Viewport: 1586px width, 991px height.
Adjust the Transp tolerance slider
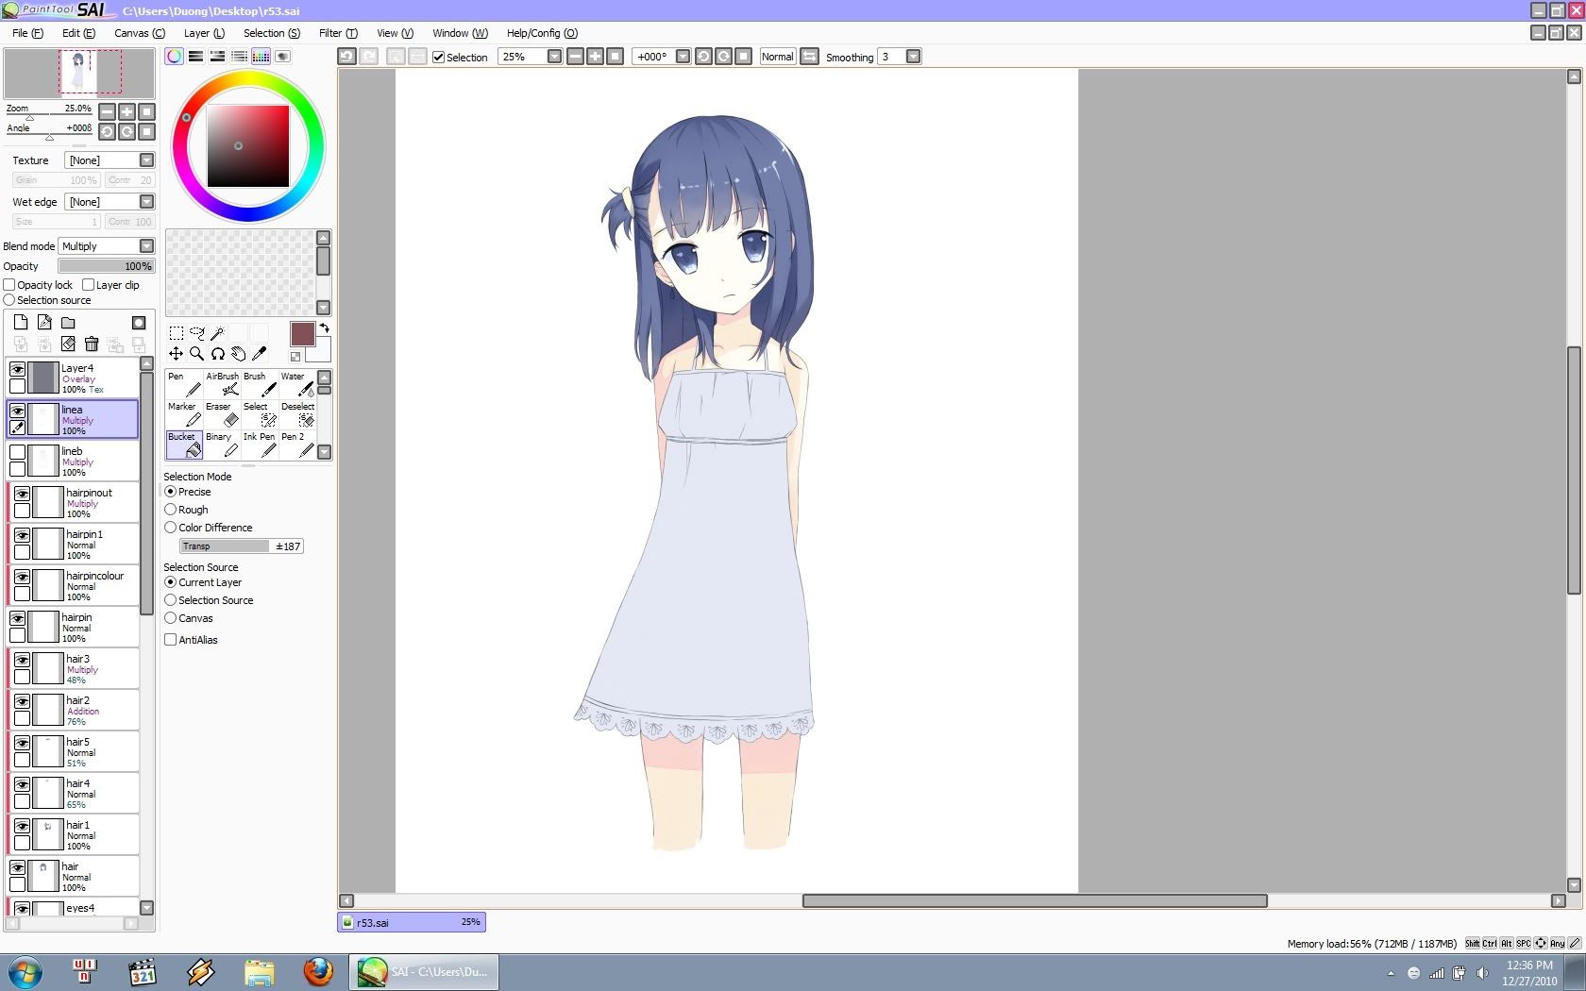pos(241,546)
